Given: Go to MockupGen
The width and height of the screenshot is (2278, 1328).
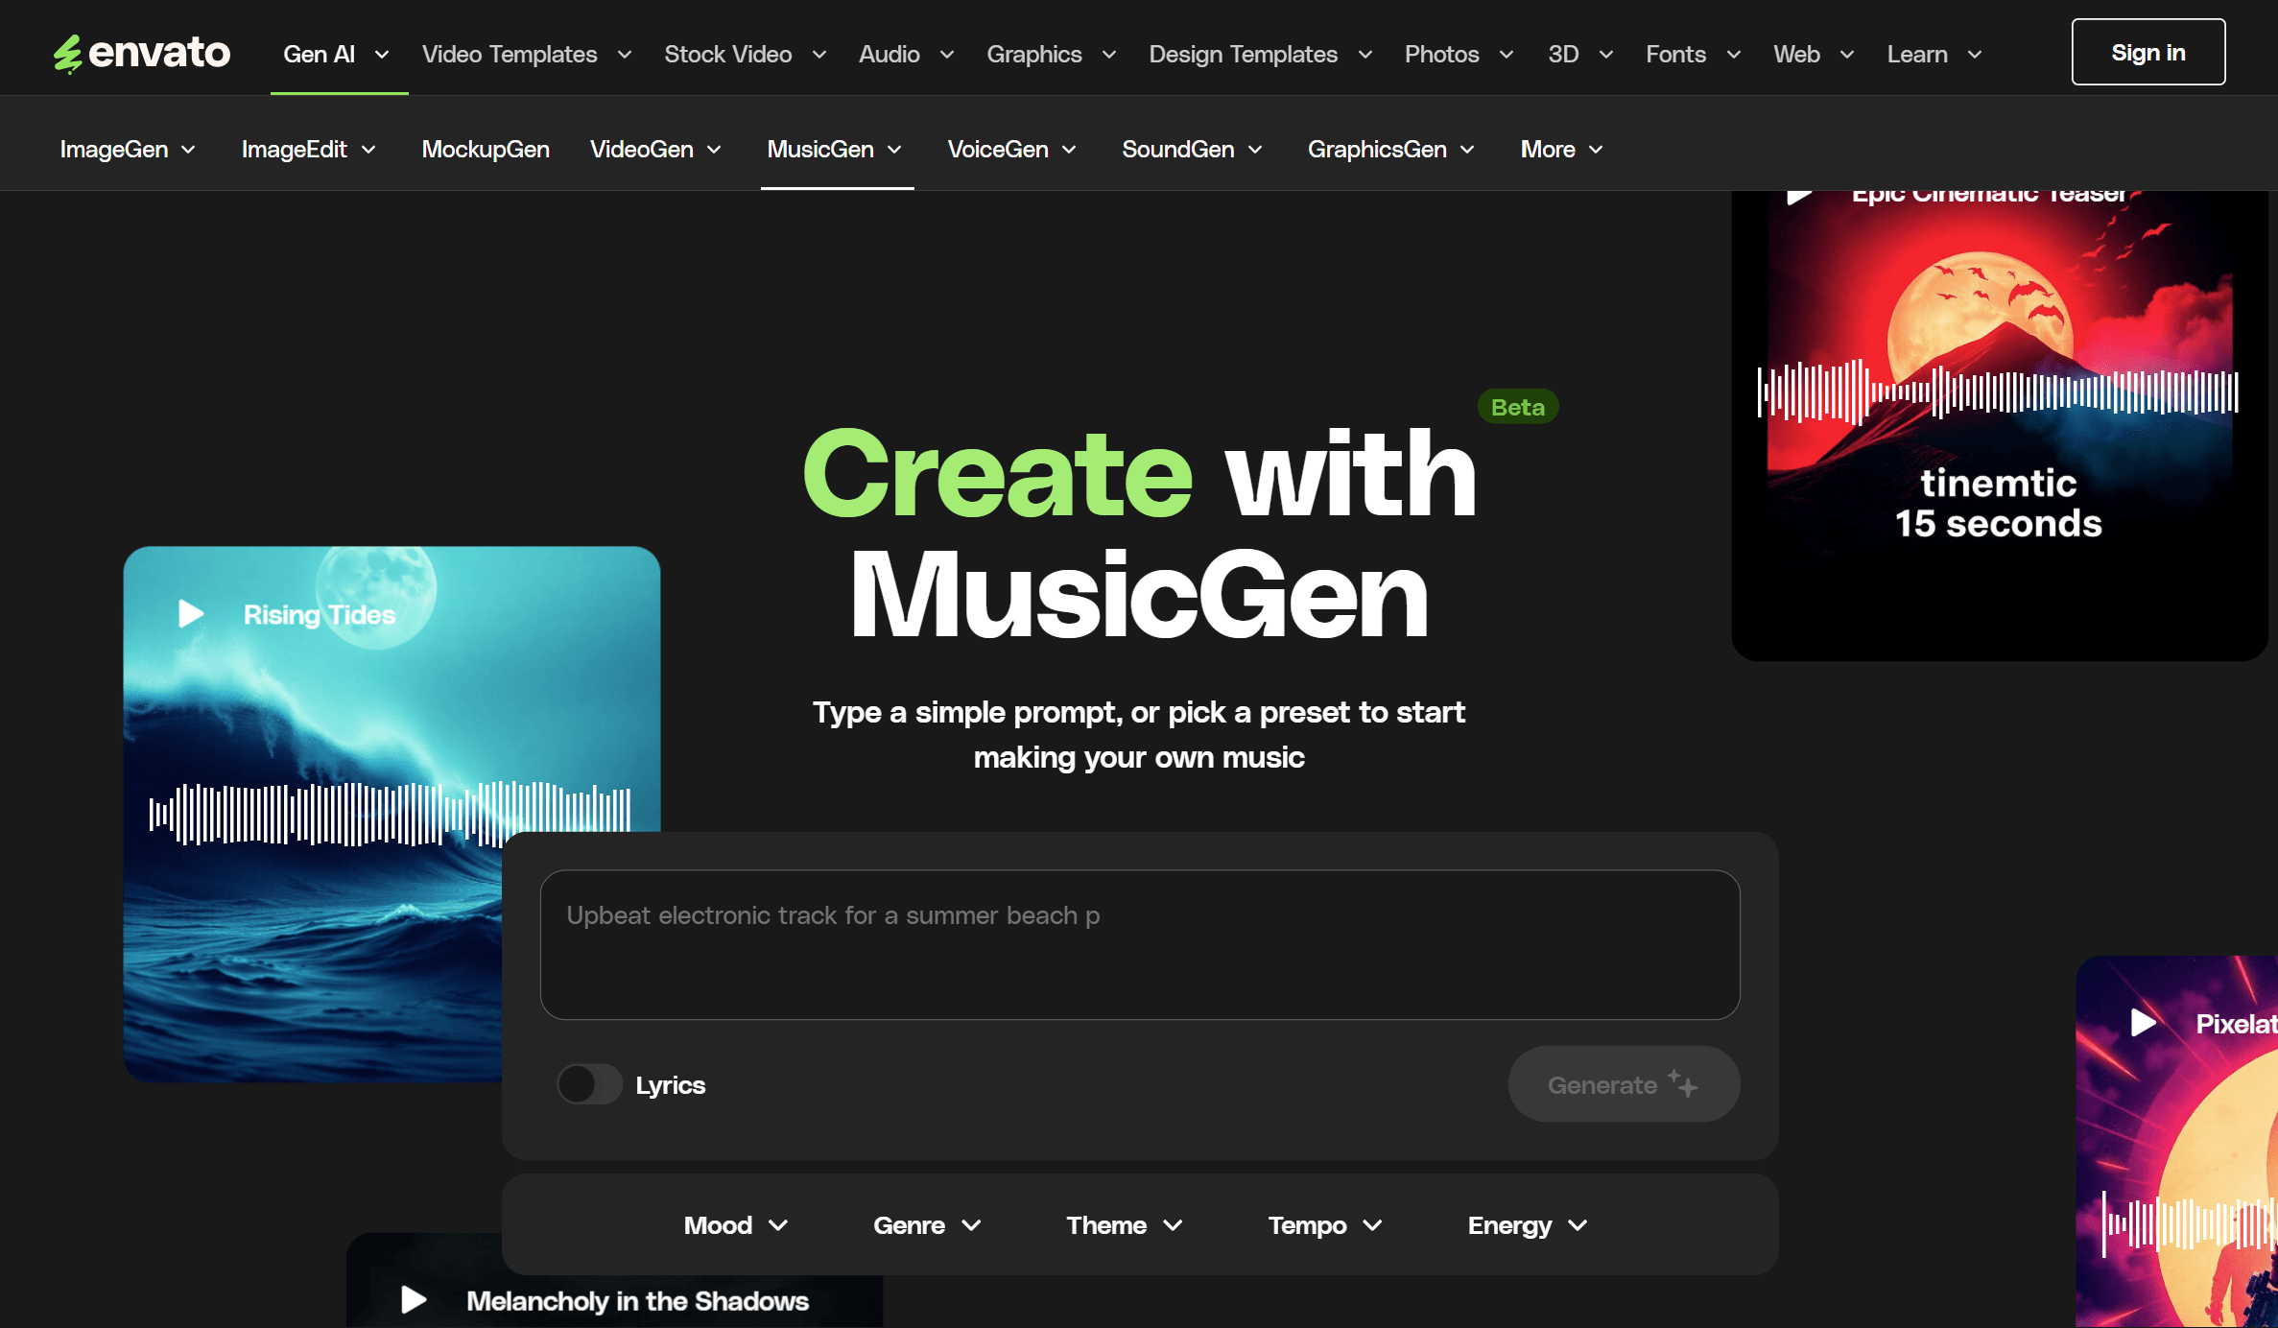Looking at the screenshot, I should [486, 150].
